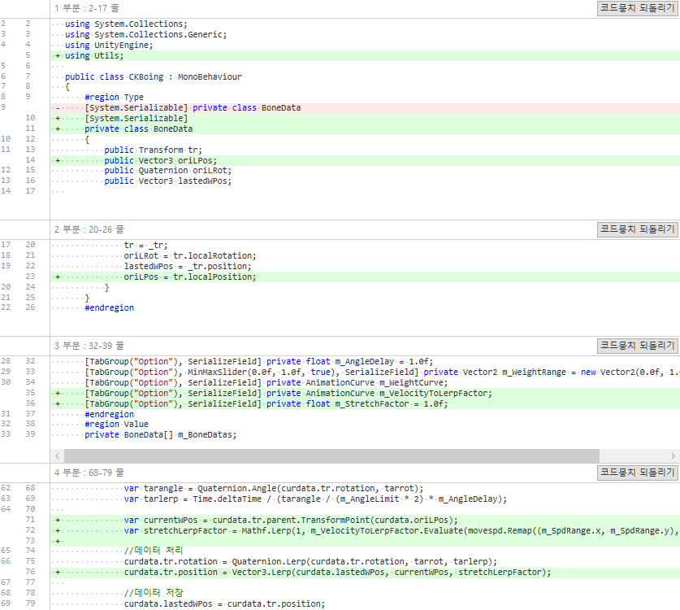
Task: Revert hunk 4 covering lines 68-79
Action: pyautogui.click(x=637, y=473)
